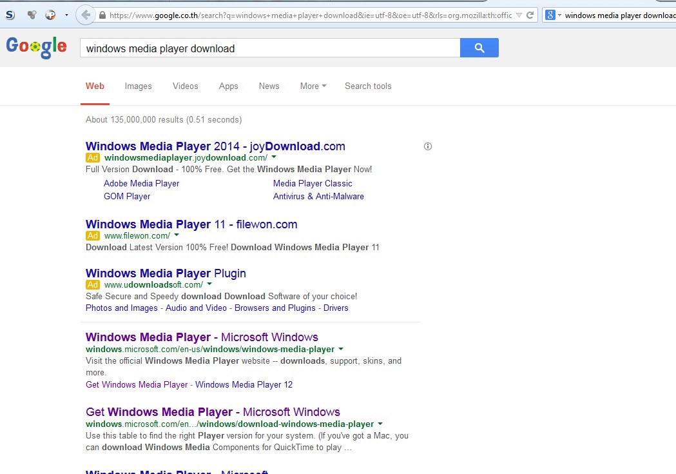Expand arrow beside download-windows-media-player URL
The image size is (676, 474).
point(380,424)
